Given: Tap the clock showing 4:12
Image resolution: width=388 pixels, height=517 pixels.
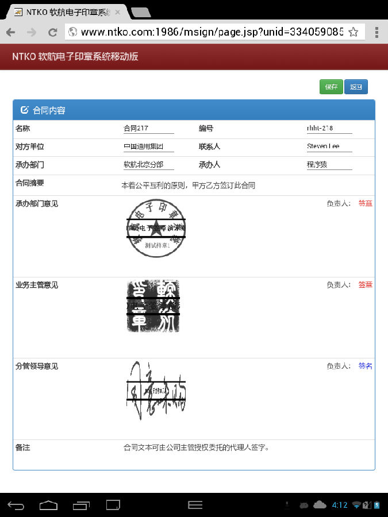Looking at the screenshot, I should click(340, 505).
